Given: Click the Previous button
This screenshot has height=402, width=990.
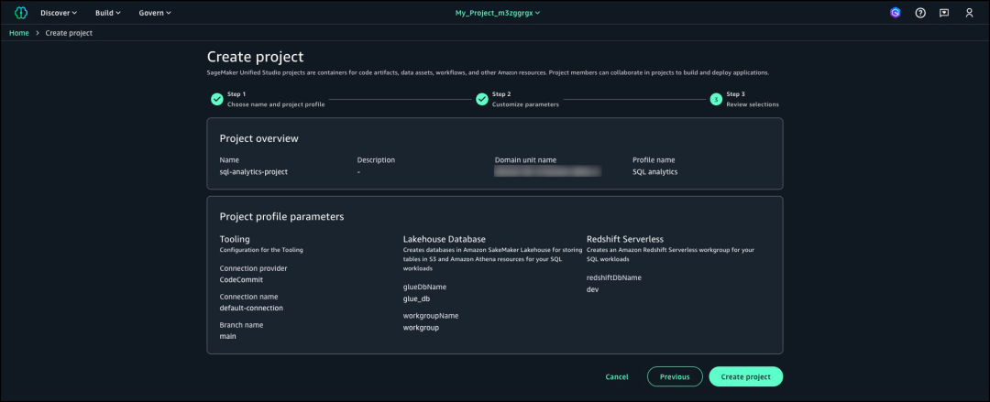Looking at the screenshot, I should click(675, 376).
